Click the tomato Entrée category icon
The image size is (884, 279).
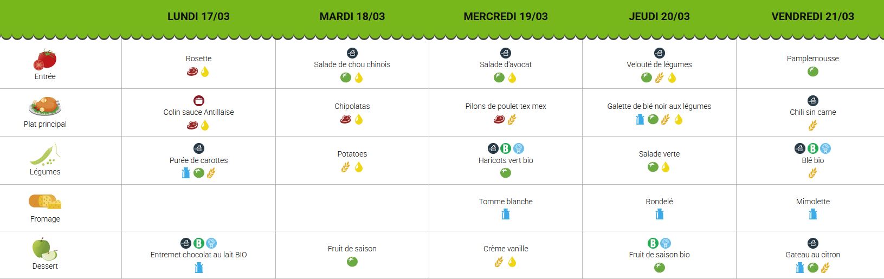45,59
